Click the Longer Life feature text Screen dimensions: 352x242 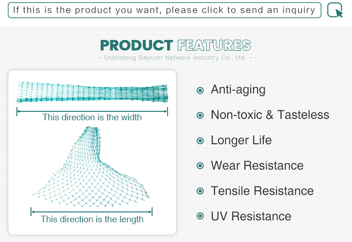pos(241,140)
